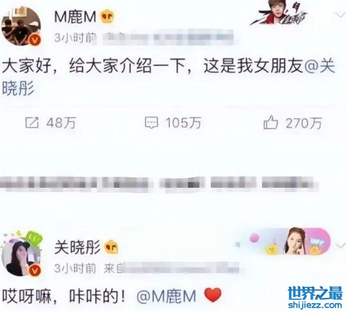Click the crown member badge beside 关晓彤
This screenshot has width=347, height=312.
tap(112, 247)
